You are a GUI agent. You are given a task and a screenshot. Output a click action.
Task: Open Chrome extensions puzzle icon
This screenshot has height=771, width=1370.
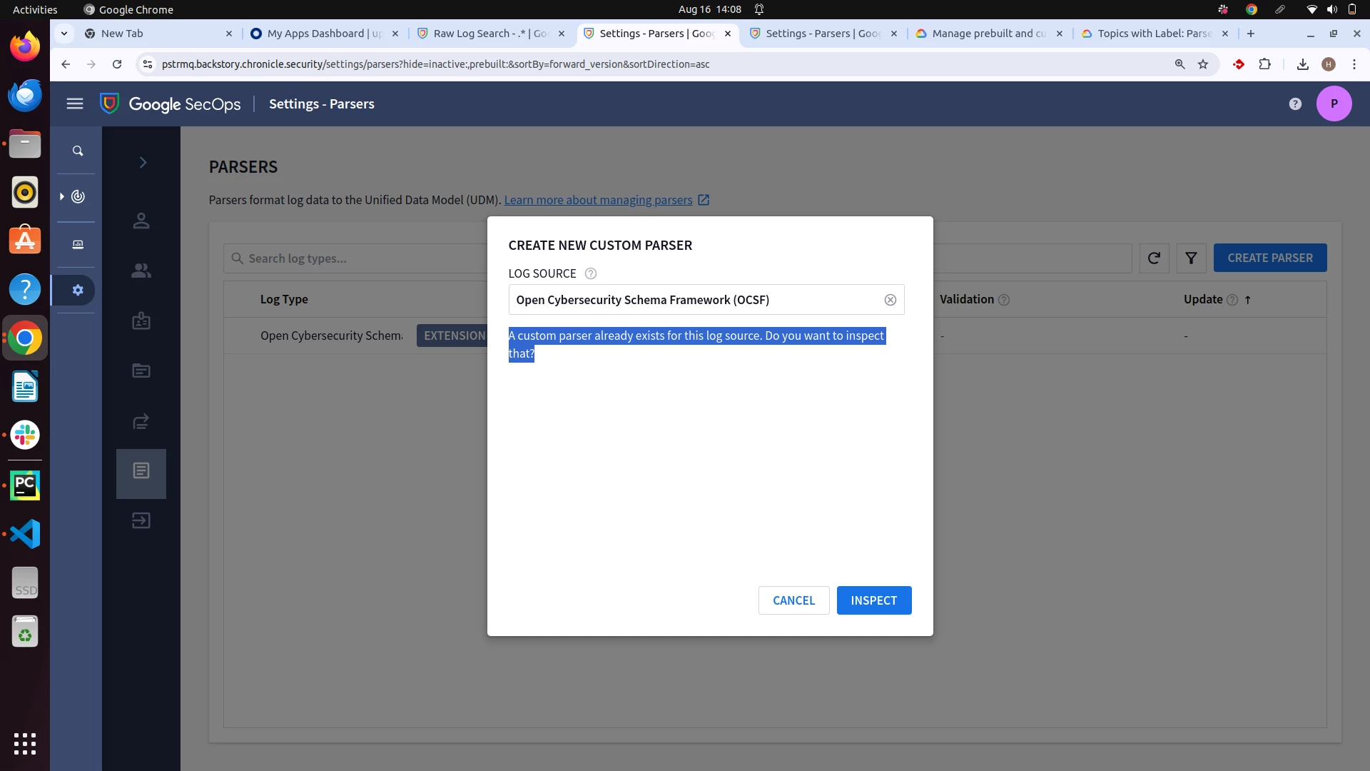[1264, 64]
